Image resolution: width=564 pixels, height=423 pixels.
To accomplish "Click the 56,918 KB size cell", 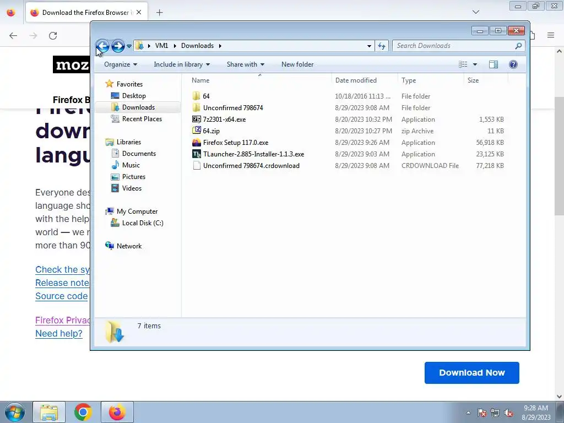I will (490, 143).
